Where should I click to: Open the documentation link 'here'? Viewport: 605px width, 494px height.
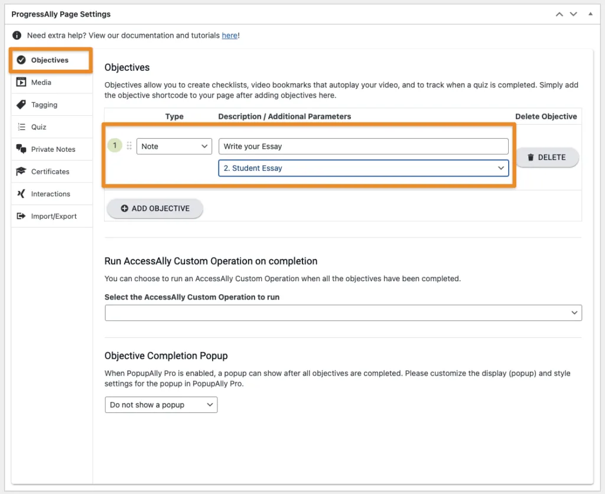230,35
